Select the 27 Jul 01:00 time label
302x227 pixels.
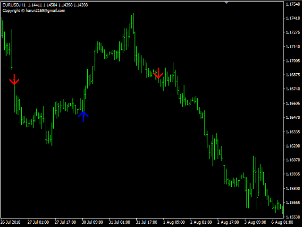[38, 222]
